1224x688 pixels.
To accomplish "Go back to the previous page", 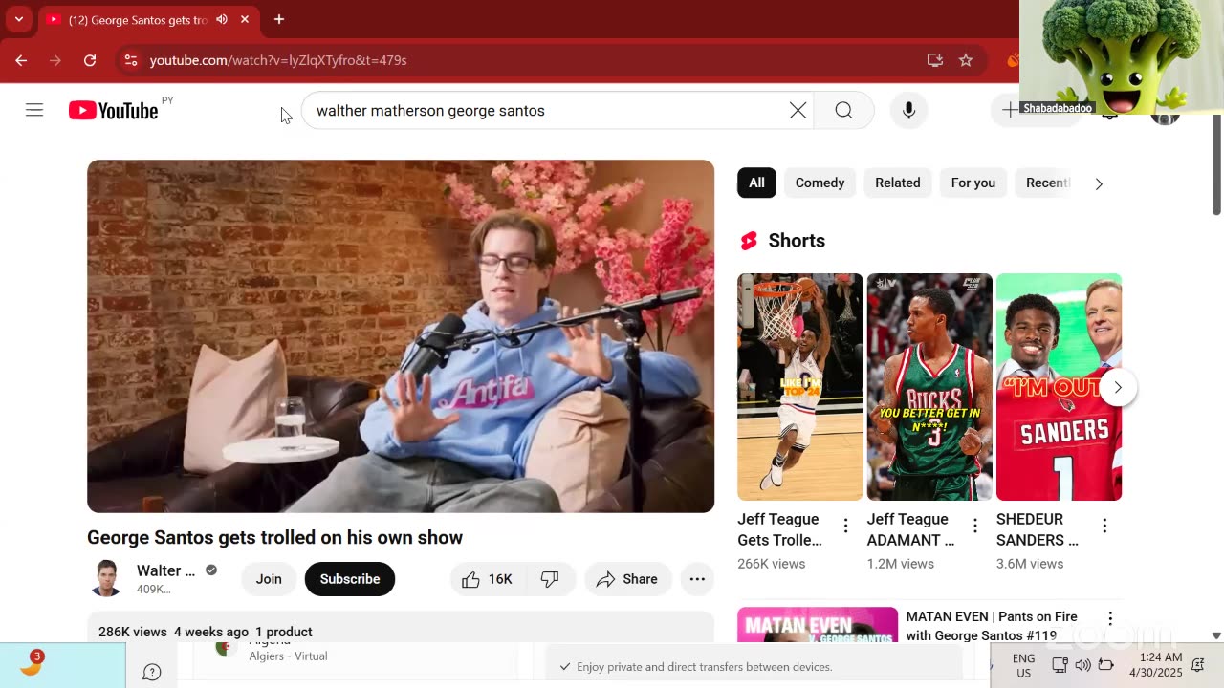I will 21,60.
